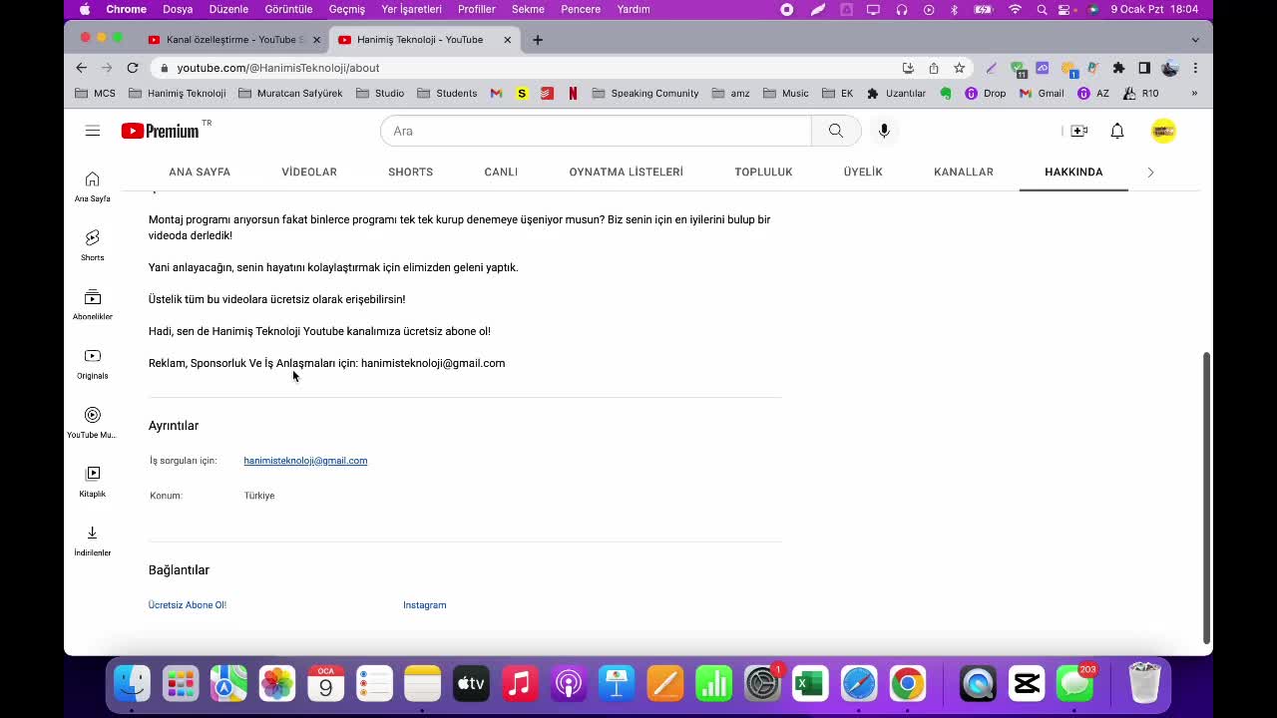Switch to the TOPLULUK tab
Viewport: 1277px width, 718px height.
[763, 172]
